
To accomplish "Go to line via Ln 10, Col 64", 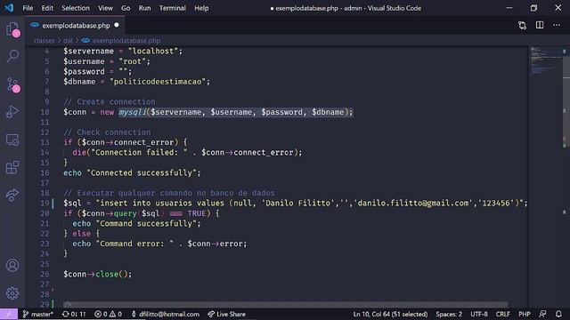I will coord(390,314).
